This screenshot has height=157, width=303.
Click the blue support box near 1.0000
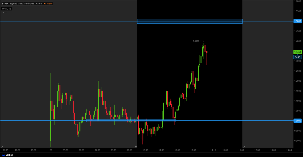point(131,121)
